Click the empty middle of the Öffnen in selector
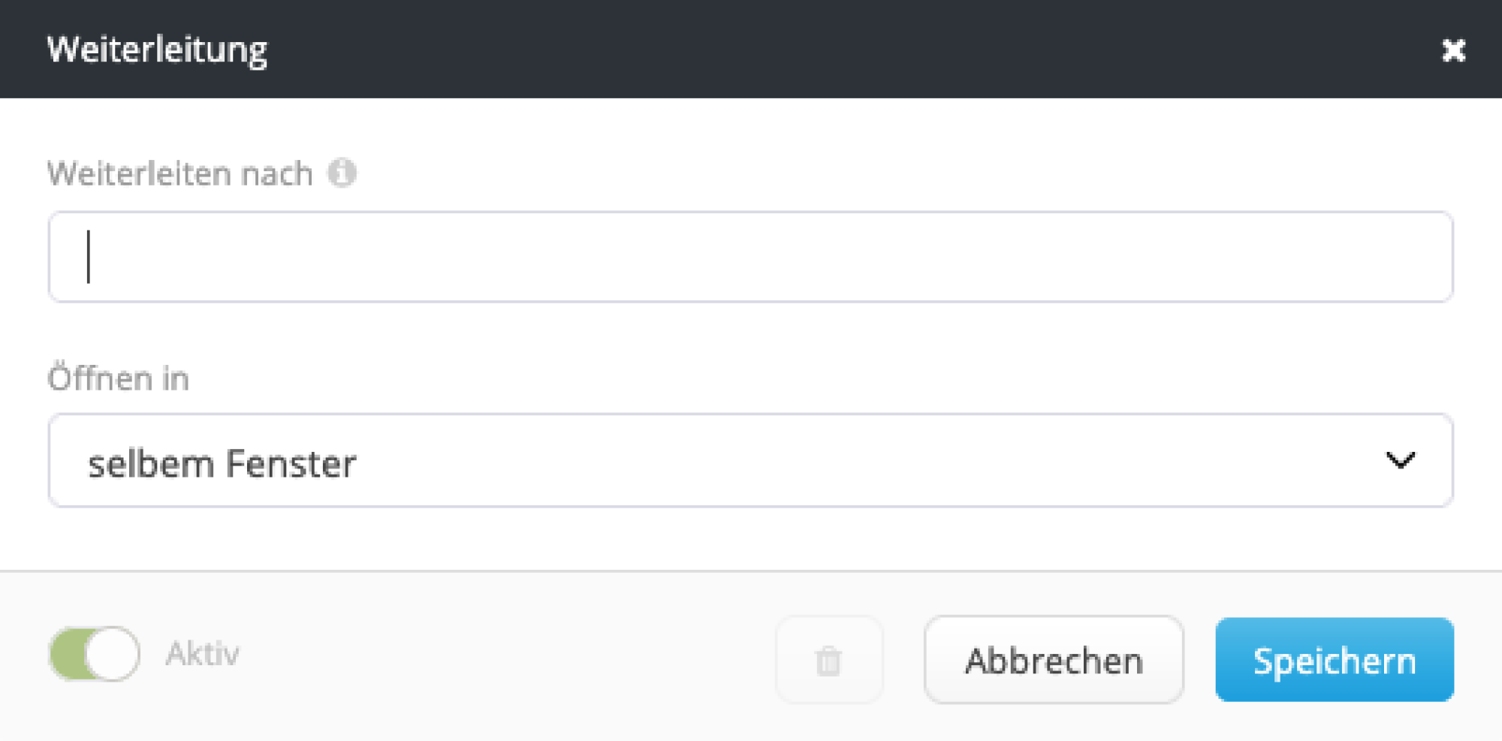The height and width of the screenshot is (741, 1502). [x=826, y=461]
